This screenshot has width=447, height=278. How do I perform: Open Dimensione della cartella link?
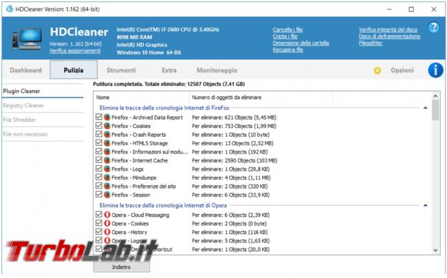301,43
